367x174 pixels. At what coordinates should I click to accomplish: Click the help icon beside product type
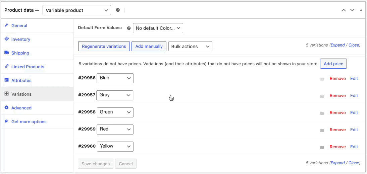pos(118,10)
